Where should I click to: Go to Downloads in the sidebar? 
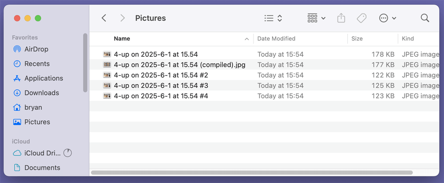(x=42, y=93)
